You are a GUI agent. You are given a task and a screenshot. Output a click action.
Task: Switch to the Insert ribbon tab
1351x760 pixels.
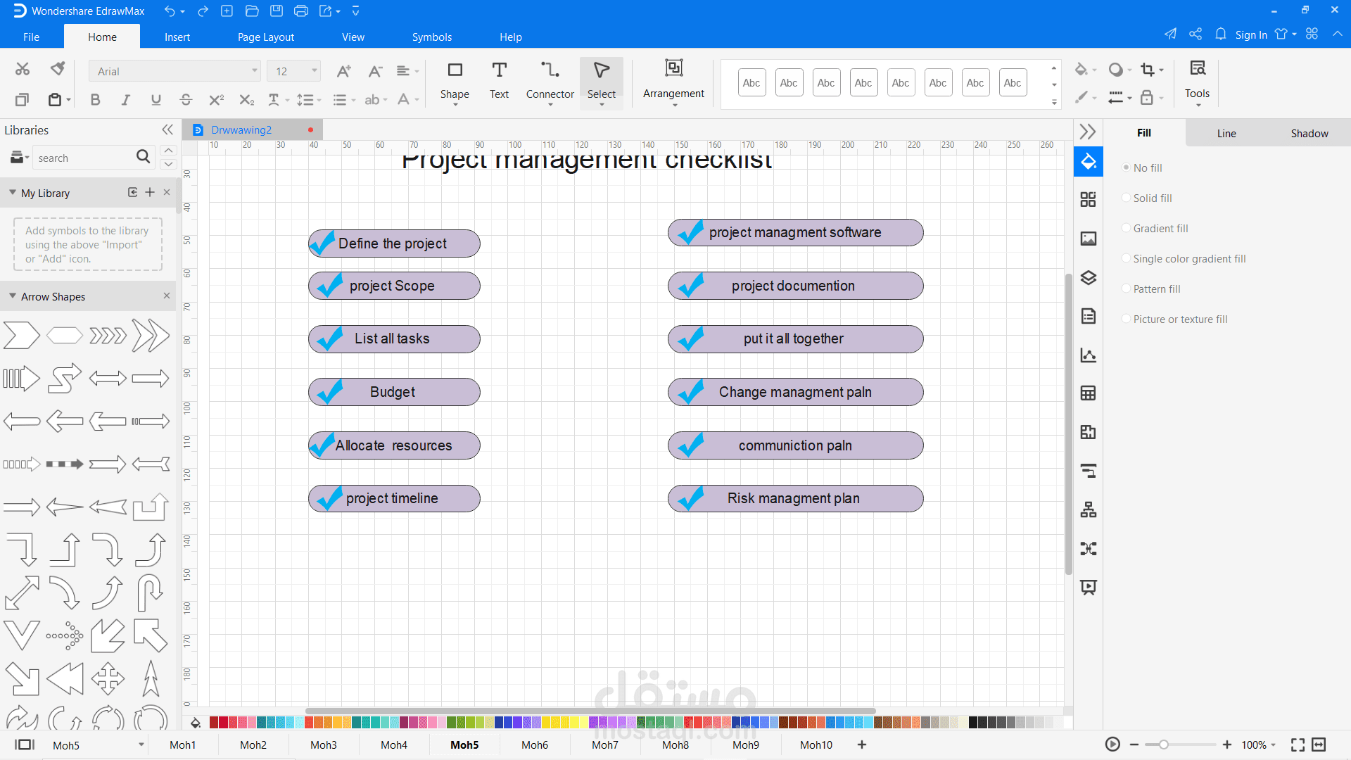177,37
